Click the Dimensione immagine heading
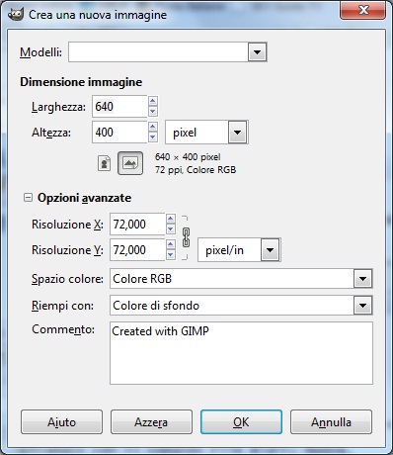Screen dimensions: 393x455 81,82
